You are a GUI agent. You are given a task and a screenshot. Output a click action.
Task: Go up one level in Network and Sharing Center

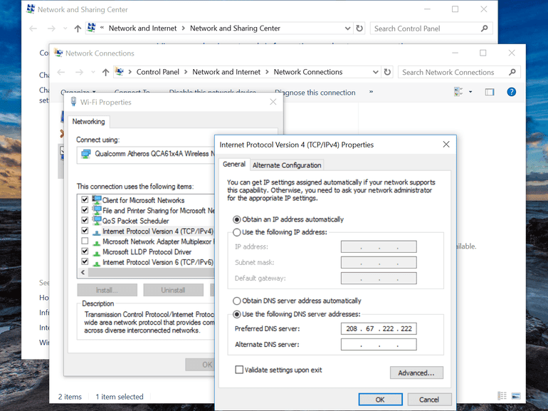pyautogui.click(x=78, y=28)
